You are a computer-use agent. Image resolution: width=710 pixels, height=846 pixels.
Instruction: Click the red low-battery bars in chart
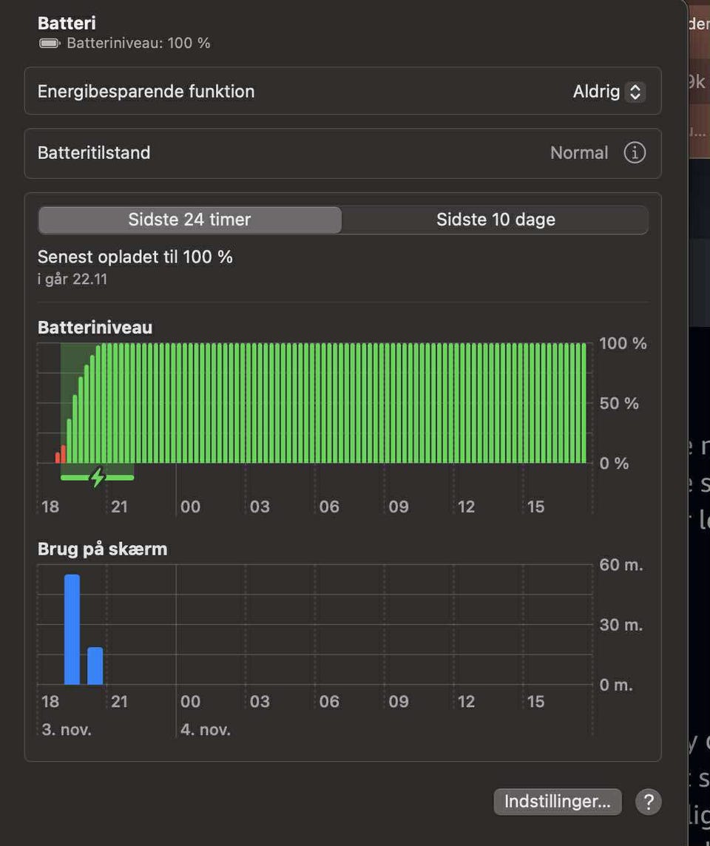tap(61, 455)
